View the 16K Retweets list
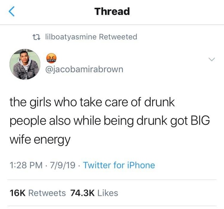 (38, 193)
